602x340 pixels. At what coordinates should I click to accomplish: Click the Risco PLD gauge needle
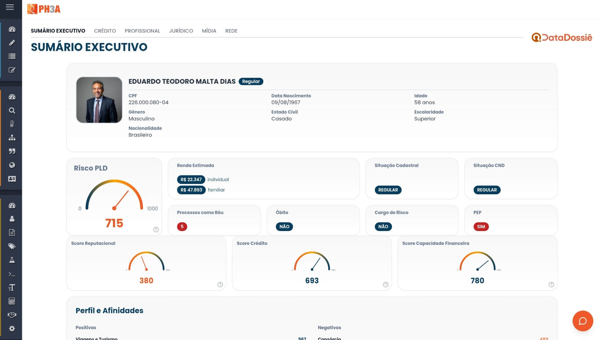[121, 199]
